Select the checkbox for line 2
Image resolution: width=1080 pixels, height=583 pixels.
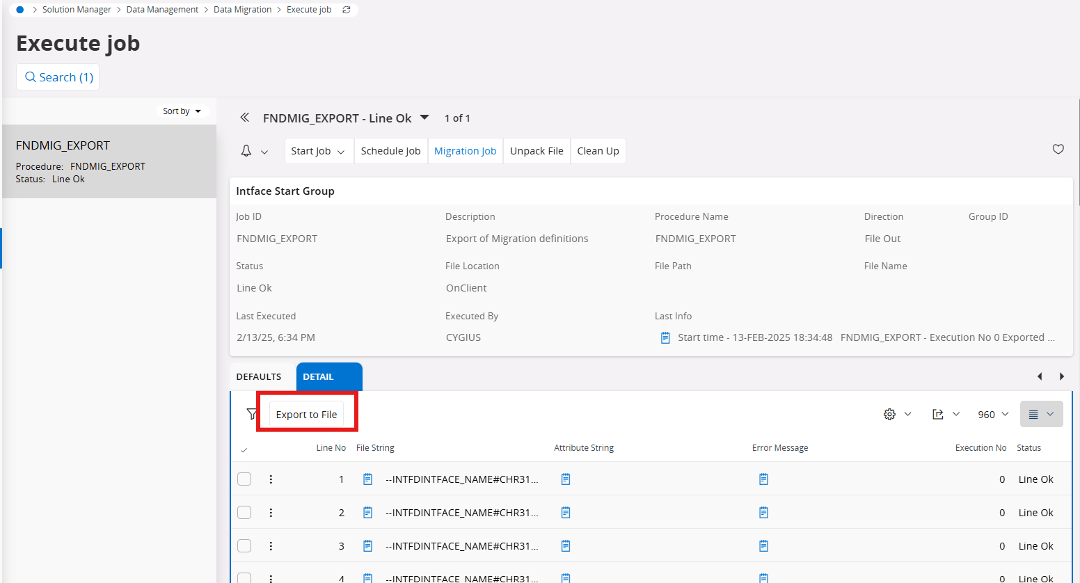click(x=244, y=512)
